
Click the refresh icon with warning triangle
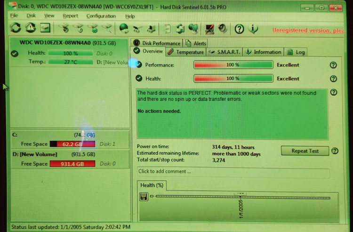[x=31, y=28]
